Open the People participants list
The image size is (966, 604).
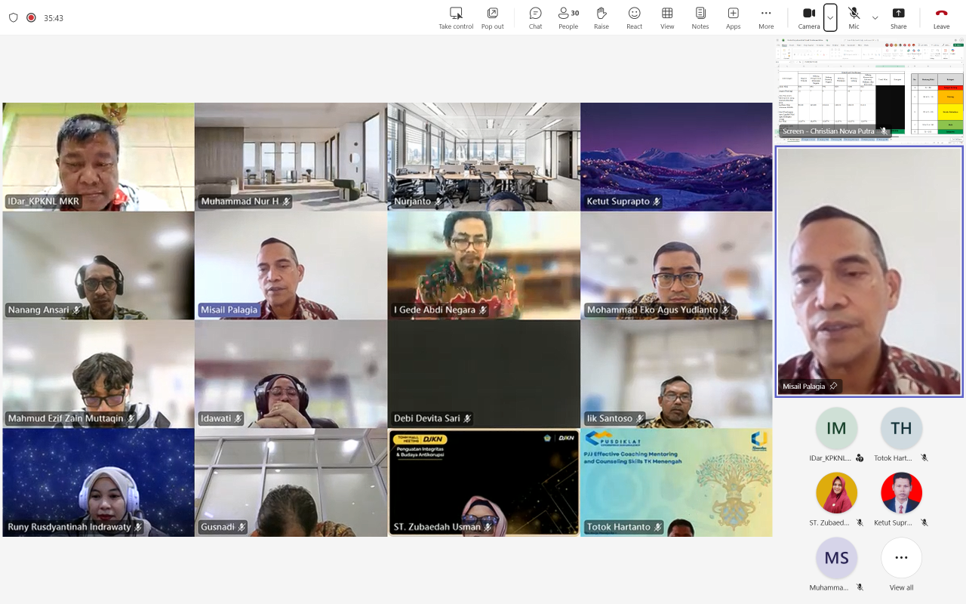point(568,17)
